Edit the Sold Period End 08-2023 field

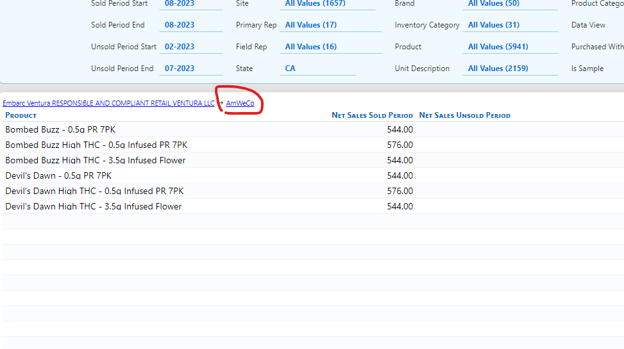180,25
